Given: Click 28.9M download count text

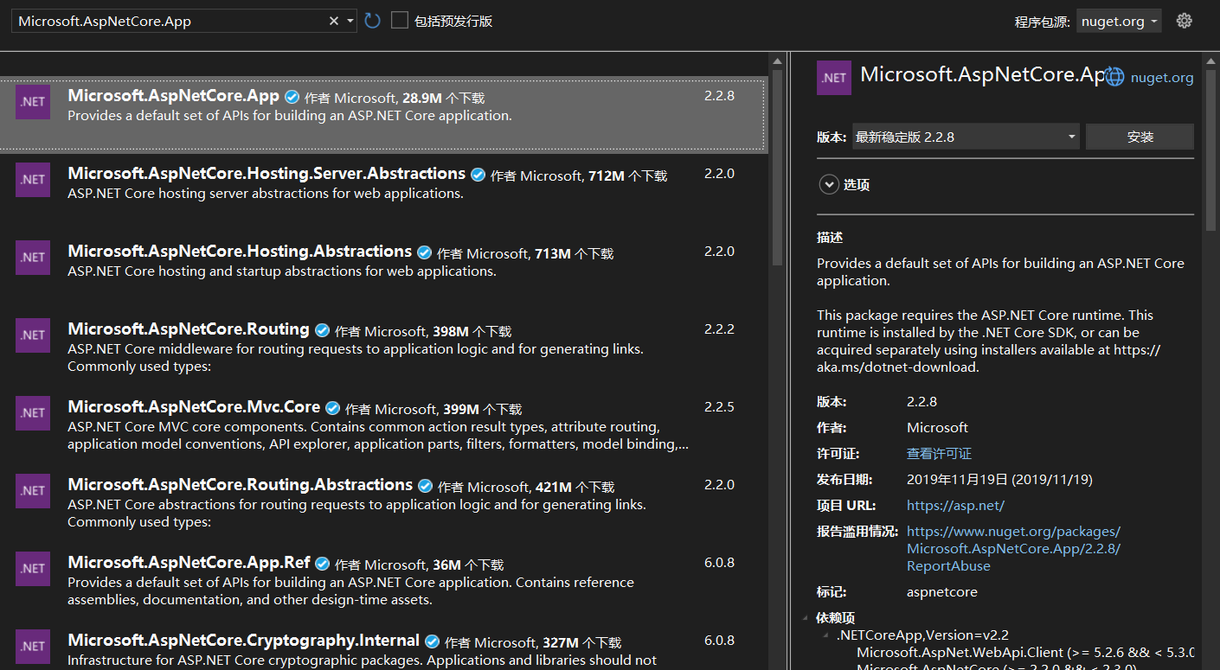Looking at the screenshot, I should (x=421, y=98).
